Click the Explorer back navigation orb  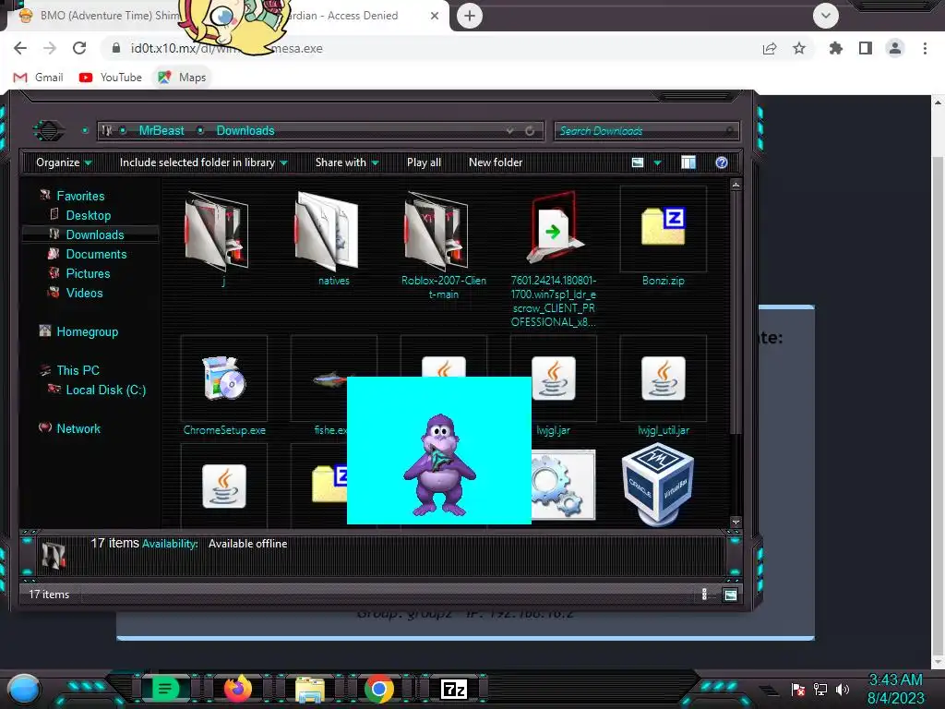[48, 129]
